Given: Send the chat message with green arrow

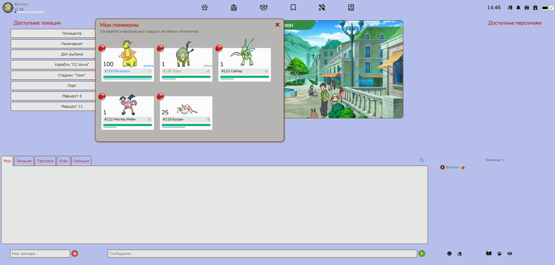Looking at the screenshot, I should pyautogui.click(x=422, y=253).
